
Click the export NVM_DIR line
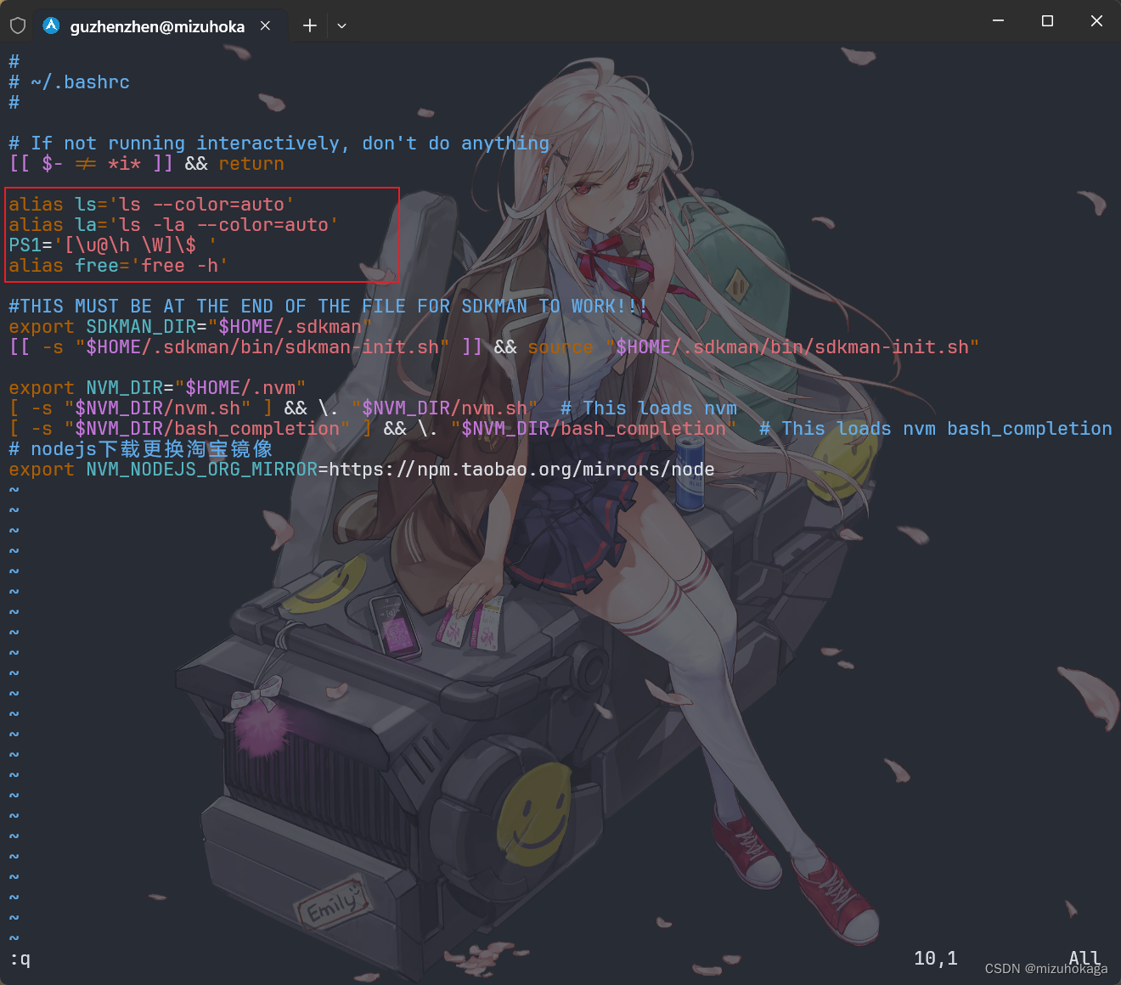(157, 388)
